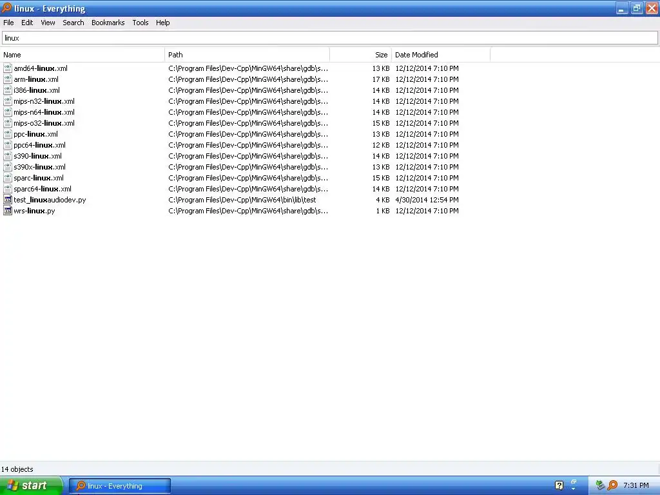Click the arm-linux.xml file icon
660x495 pixels.
(8, 79)
